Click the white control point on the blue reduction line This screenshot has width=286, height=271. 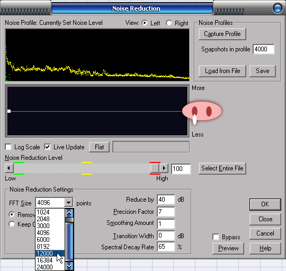point(9,111)
